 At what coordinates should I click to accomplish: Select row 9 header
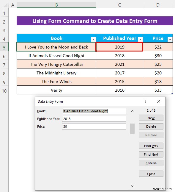tap(4, 82)
